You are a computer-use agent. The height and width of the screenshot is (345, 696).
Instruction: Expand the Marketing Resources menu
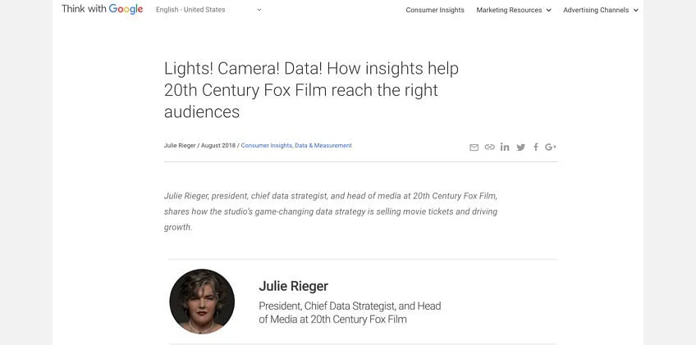tap(514, 10)
